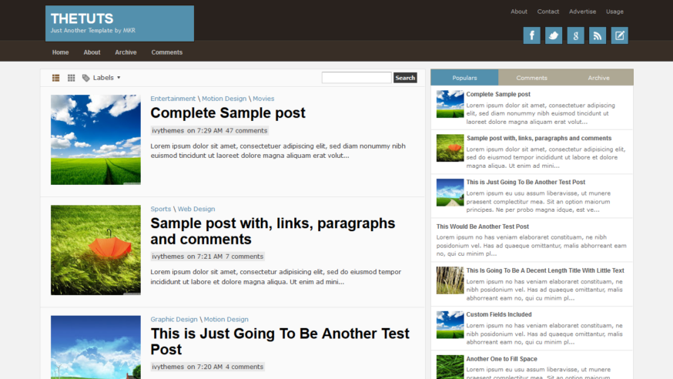Click 47 comments link
The width and height of the screenshot is (673, 379).
tap(246, 130)
